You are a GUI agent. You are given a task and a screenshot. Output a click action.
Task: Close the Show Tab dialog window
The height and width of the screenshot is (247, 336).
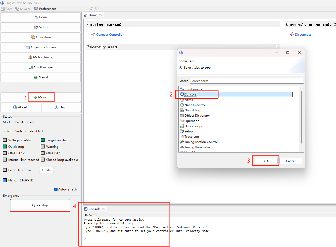[x=299, y=53]
